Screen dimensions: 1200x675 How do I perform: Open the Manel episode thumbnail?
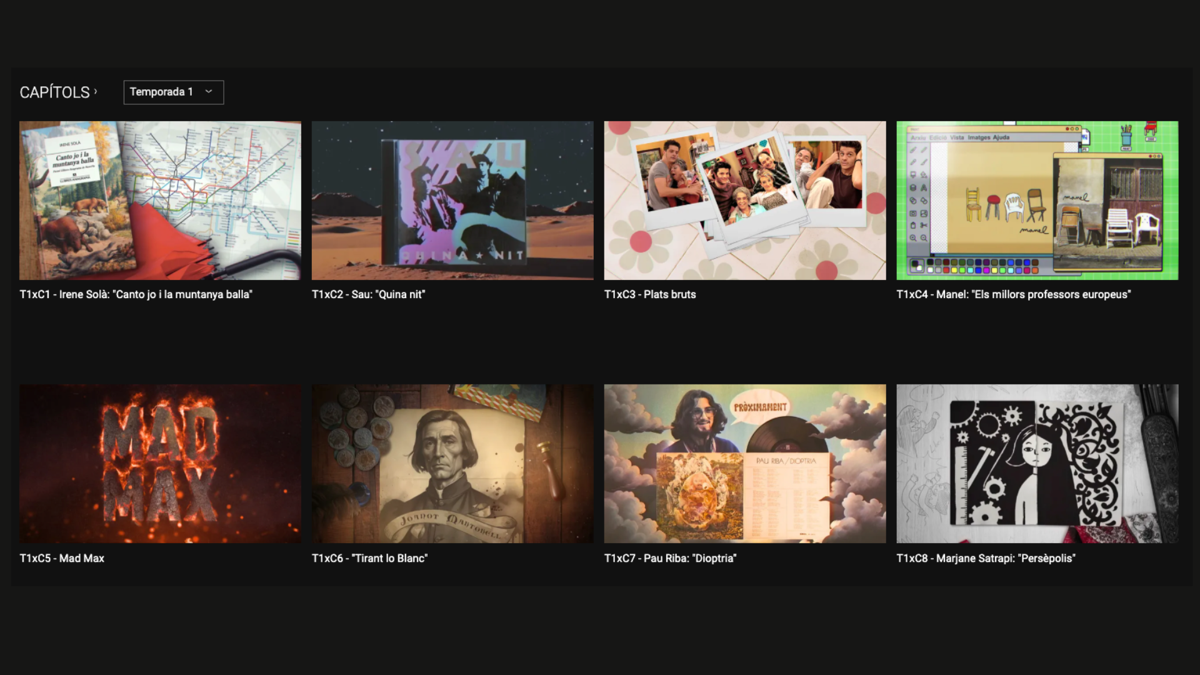point(1037,201)
